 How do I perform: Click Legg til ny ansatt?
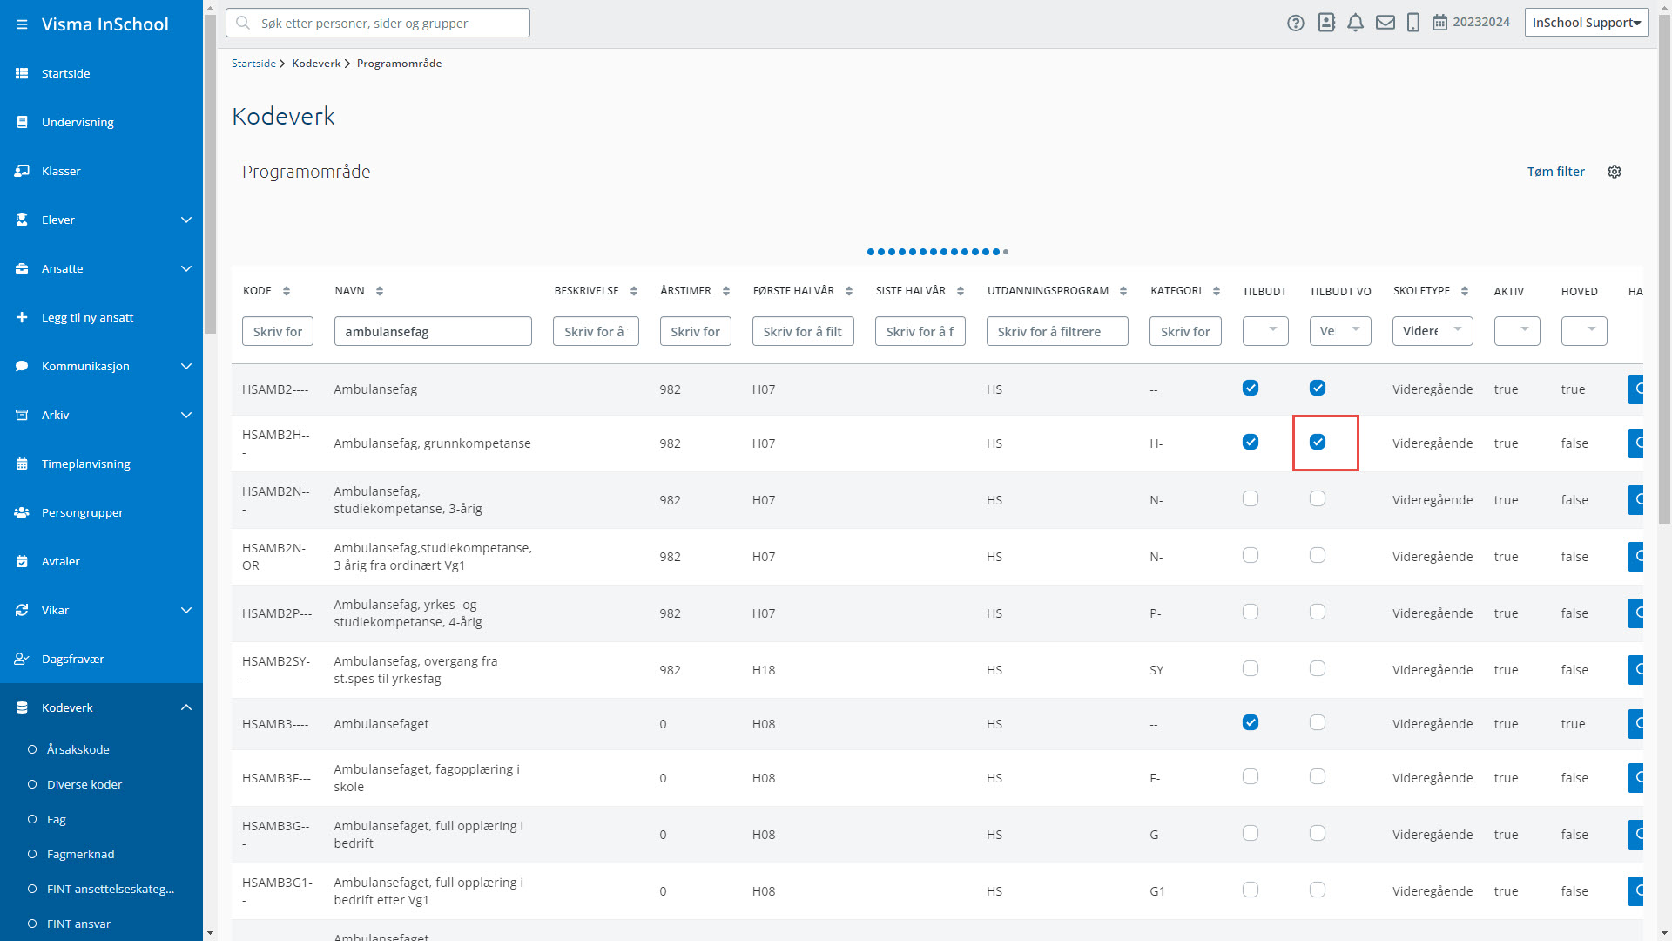coord(88,317)
